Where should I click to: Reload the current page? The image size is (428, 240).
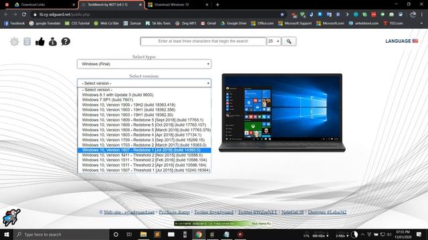(x=24, y=15)
